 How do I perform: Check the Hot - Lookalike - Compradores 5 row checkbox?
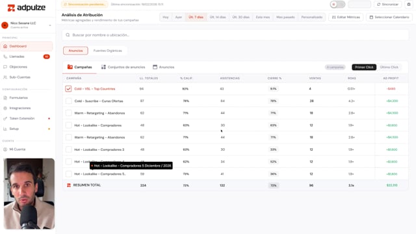[68, 174]
